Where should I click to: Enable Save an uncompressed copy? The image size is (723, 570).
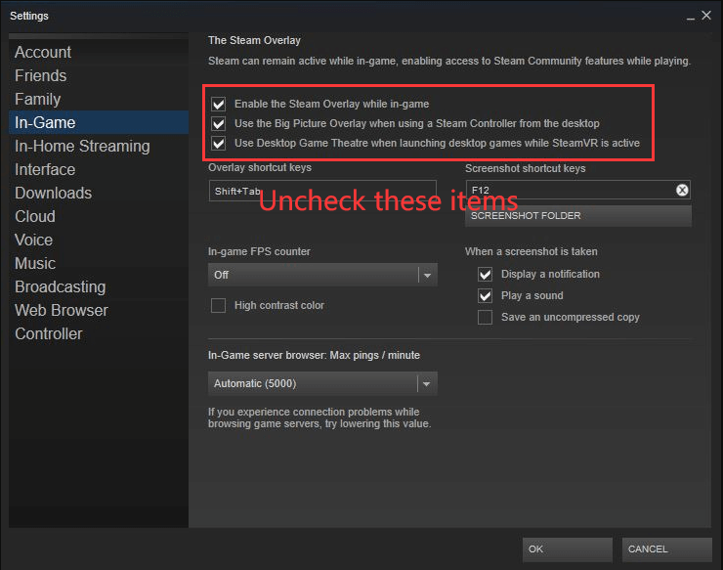(x=485, y=317)
